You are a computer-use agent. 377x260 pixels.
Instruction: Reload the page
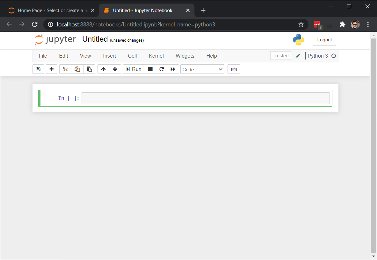pyautogui.click(x=35, y=24)
